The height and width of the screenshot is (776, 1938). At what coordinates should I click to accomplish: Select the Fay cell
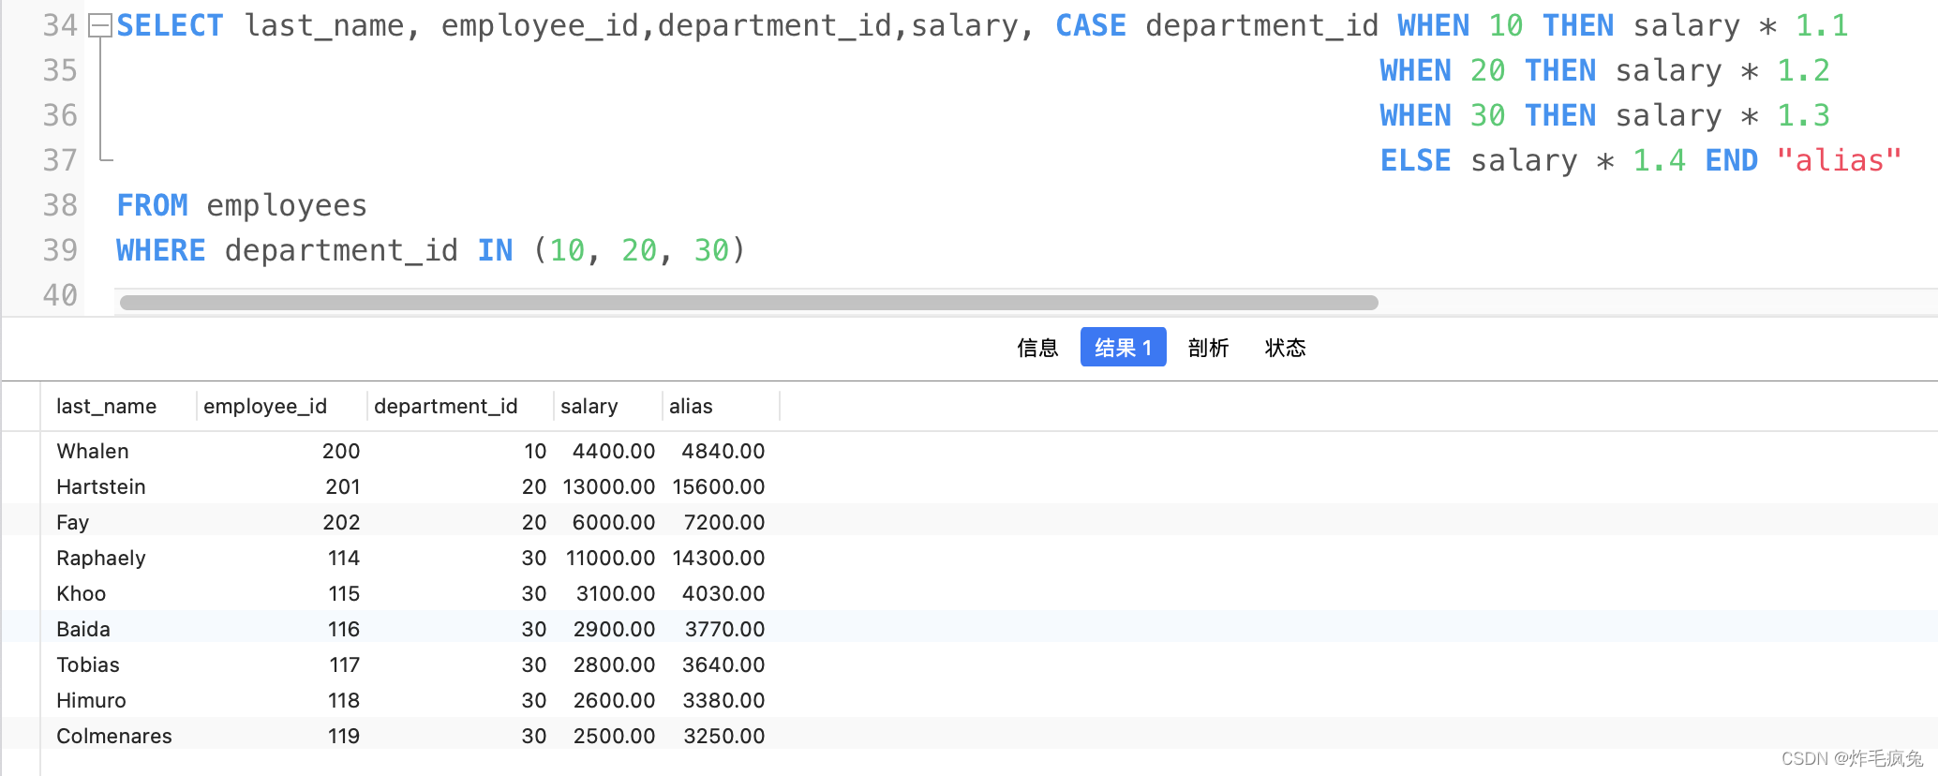pos(72,522)
